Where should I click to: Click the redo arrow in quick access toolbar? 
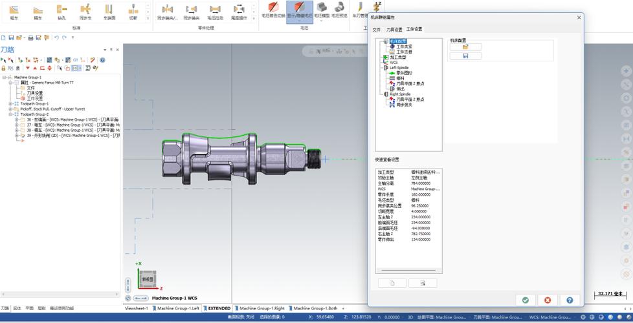coord(64,37)
